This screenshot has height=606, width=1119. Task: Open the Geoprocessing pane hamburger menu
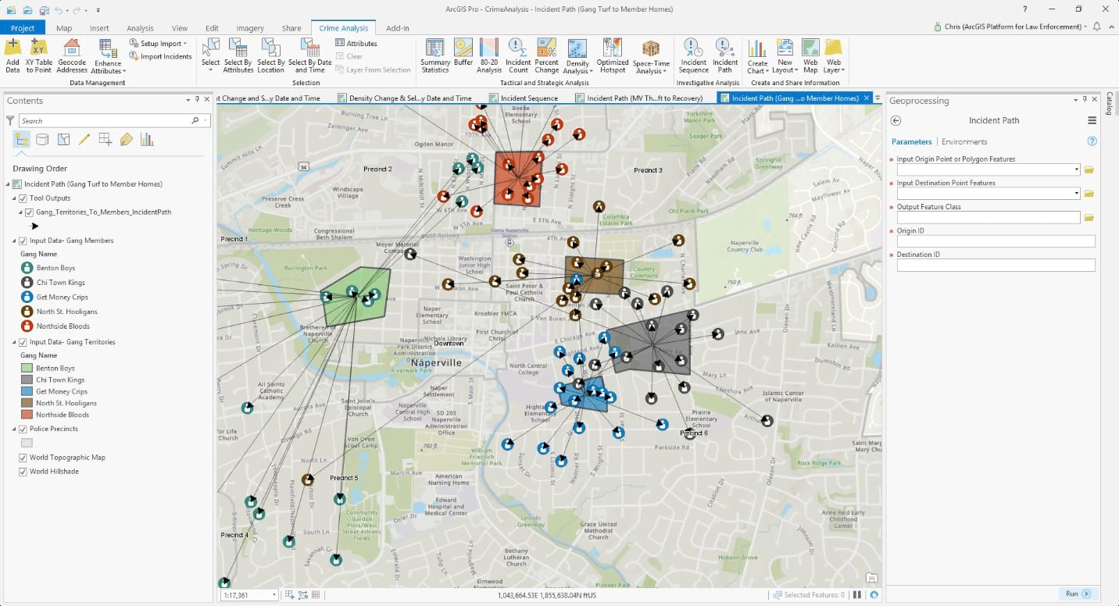[1092, 120]
